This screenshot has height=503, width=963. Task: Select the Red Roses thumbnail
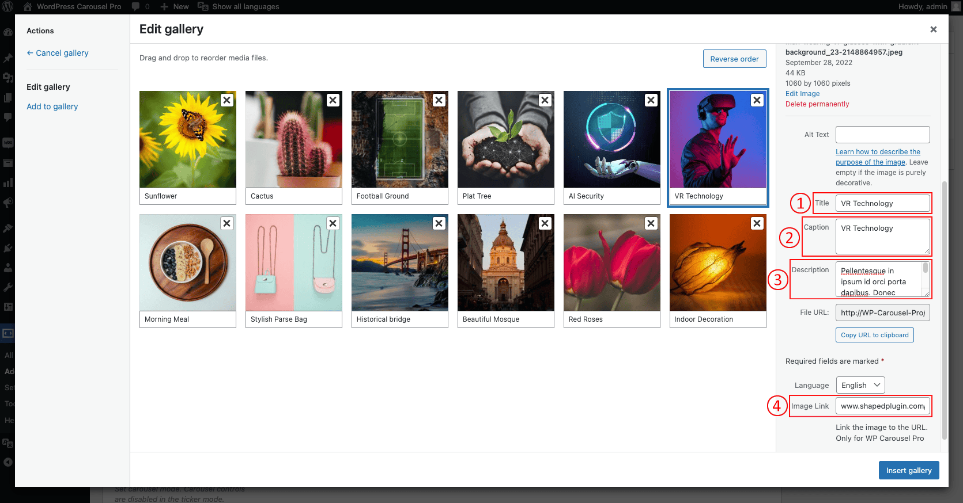[x=611, y=263]
